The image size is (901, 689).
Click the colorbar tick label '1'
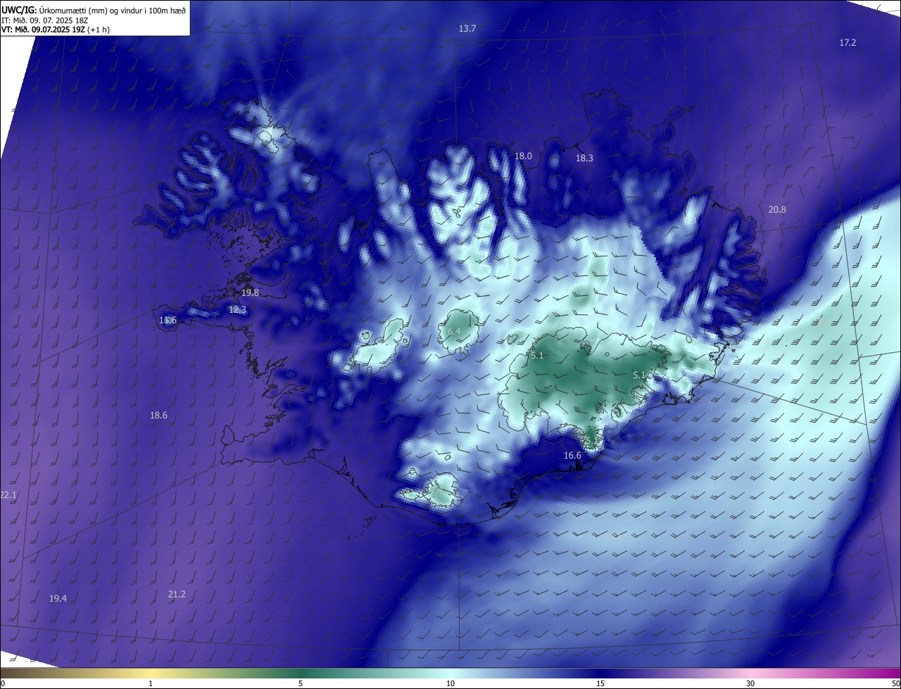click(x=151, y=684)
